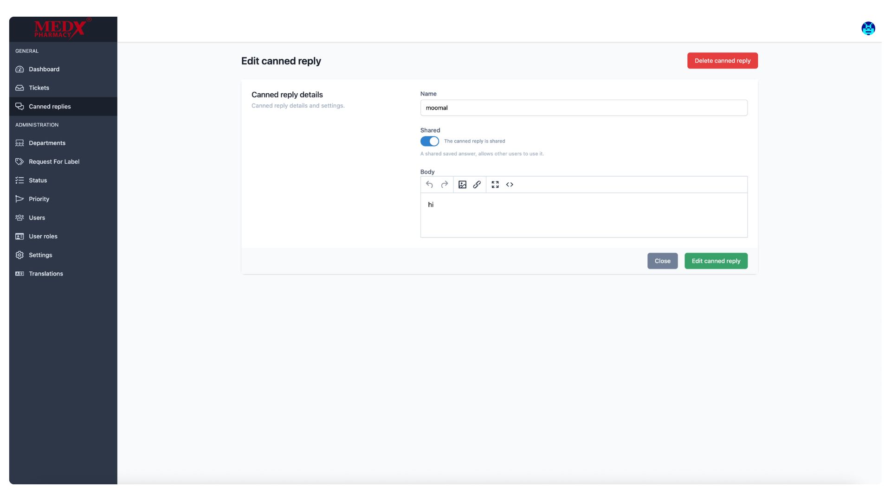Screen dimensions: 891x501
Task: Redo the edit in Body editor
Action: pyautogui.click(x=444, y=185)
